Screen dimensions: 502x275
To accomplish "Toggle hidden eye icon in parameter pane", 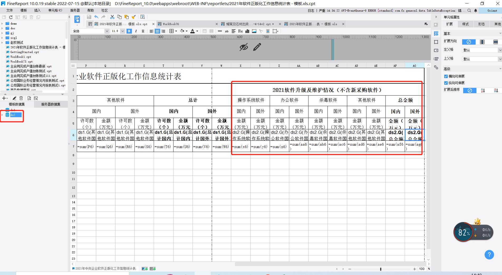I will (x=244, y=47).
